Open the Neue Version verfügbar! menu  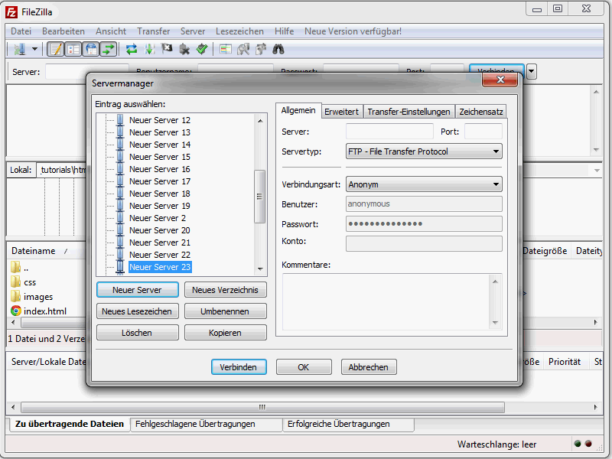353,31
